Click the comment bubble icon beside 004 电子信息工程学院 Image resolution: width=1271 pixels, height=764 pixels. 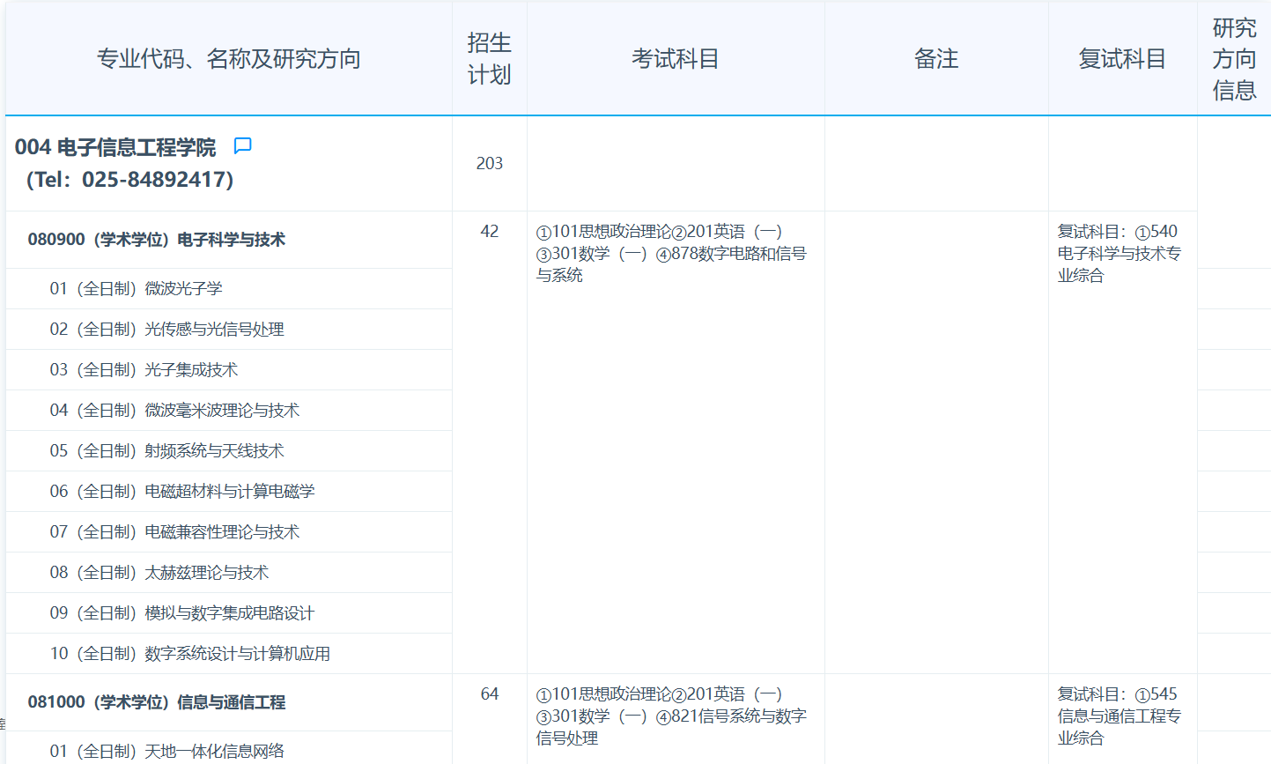(242, 146)
